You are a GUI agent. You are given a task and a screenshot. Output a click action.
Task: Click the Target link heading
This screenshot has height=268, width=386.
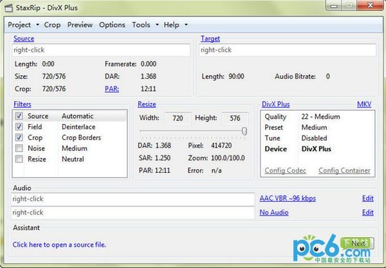[x=210, y=39]
